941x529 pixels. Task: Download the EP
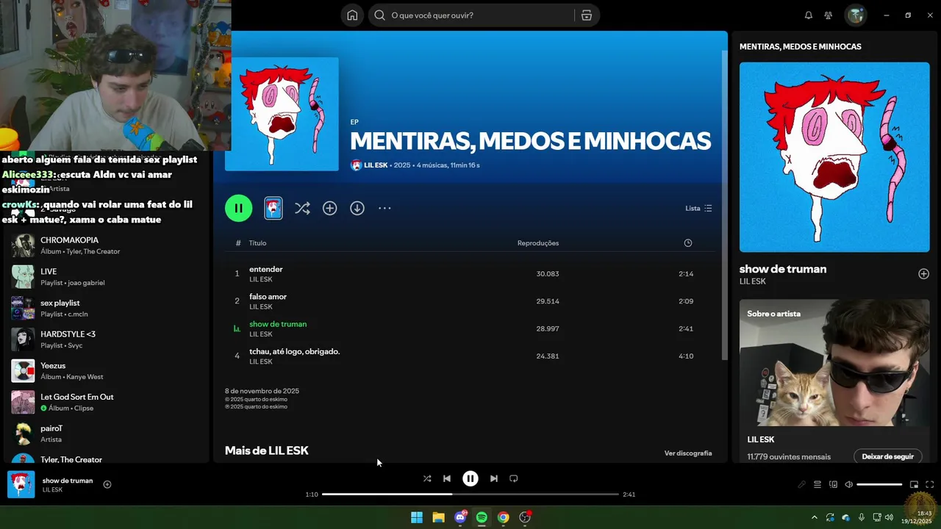(x=357, y=209)
